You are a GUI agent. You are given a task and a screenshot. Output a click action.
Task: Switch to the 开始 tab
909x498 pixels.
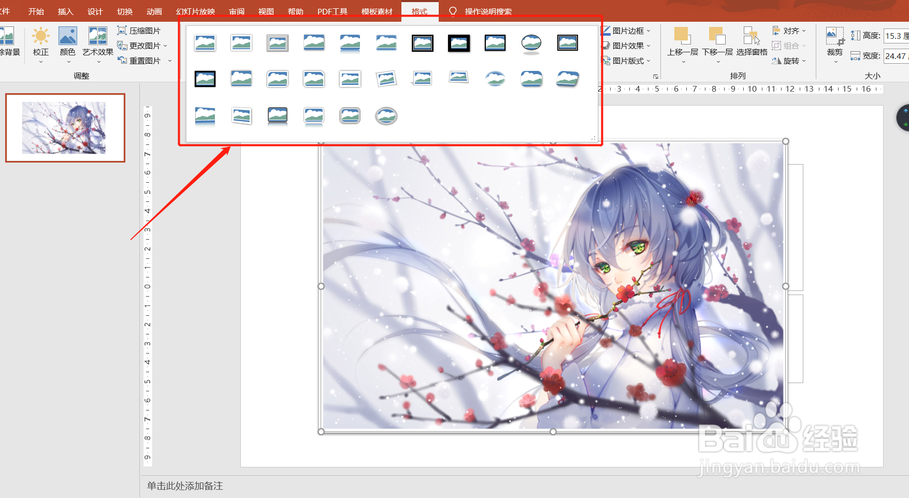[x=36, y=11]
